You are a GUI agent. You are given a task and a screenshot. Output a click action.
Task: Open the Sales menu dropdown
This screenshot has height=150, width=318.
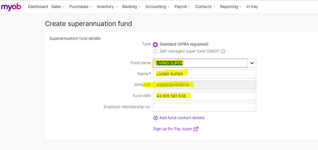tap(58, 7)
